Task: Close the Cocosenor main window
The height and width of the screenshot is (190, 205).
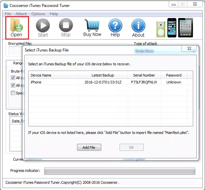Action: click(195, 4)
